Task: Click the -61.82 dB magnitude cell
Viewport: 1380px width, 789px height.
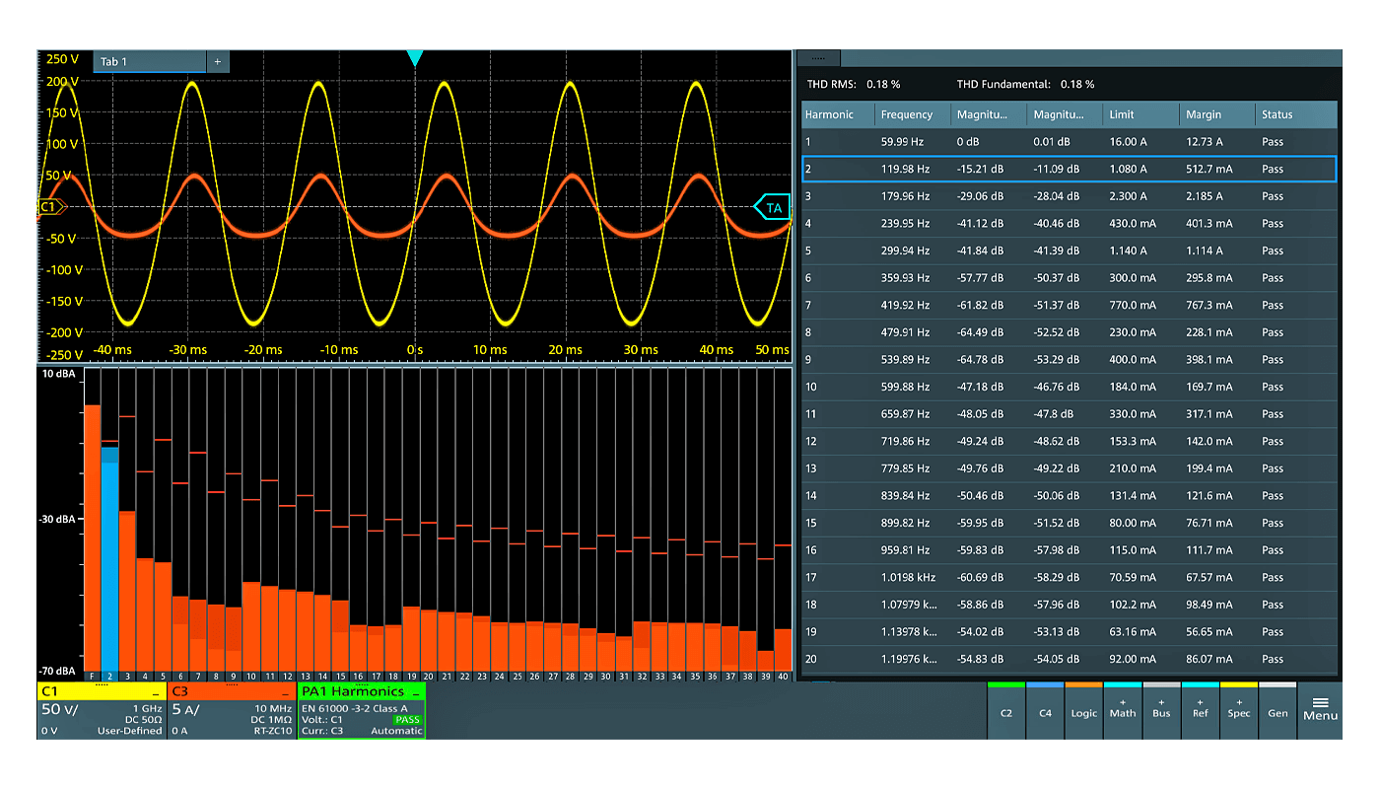Action: point(980,306)
